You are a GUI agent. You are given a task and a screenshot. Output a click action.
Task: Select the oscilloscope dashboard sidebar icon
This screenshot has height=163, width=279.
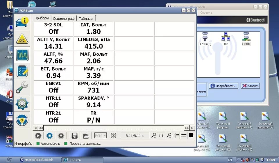[22, 55]
